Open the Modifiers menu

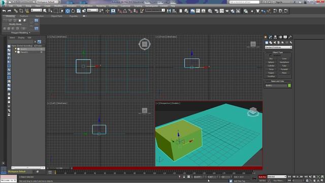(58, 6)
